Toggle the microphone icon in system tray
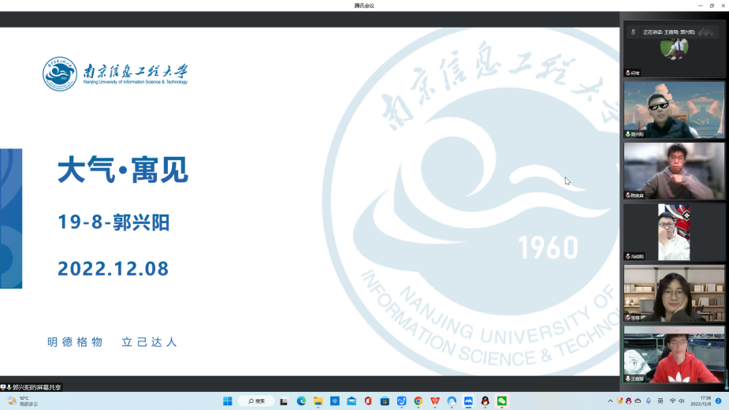 tap(648, 401)
